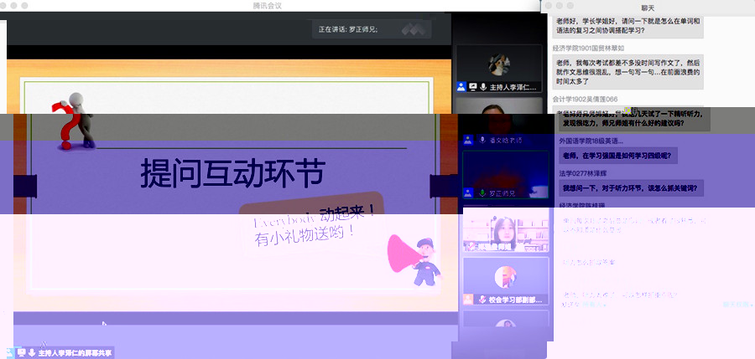The image size is (755, 359).
Task: Click chat message about 学习强国 and 四级
Action: (x=619, y=156)
